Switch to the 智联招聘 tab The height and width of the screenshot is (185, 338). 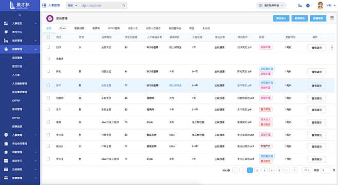click(x=79, y=28)
